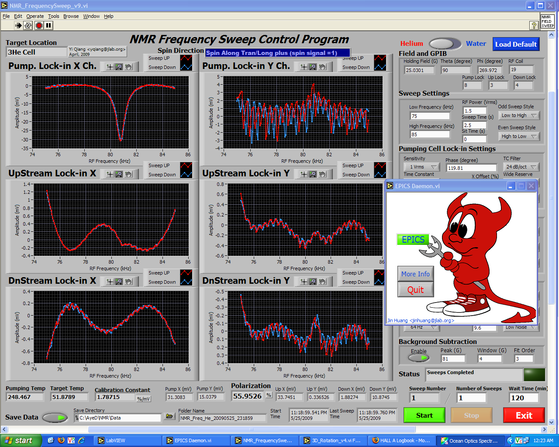Select the zoom tool on UpStream Lock-in X graph
This screenshot has height=447, width=559.
(x=119, y=174)
